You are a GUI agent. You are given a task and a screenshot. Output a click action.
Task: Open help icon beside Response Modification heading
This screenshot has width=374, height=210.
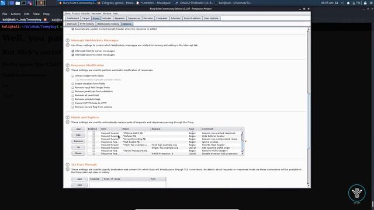coord(68,65)
